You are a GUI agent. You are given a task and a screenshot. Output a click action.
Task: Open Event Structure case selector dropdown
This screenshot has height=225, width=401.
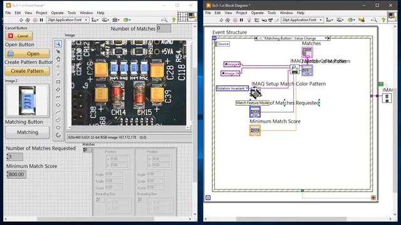click(326, 38)
